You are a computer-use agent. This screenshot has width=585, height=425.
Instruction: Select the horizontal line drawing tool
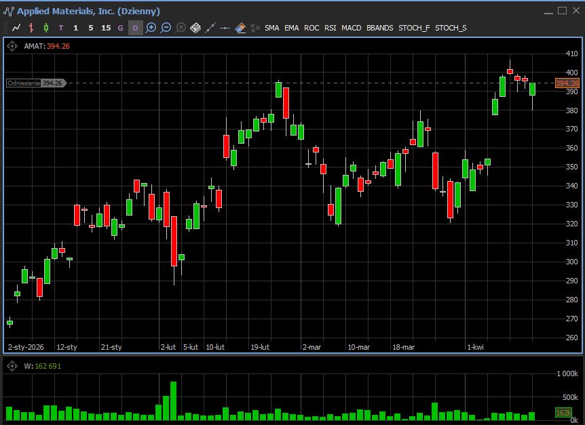225,28
